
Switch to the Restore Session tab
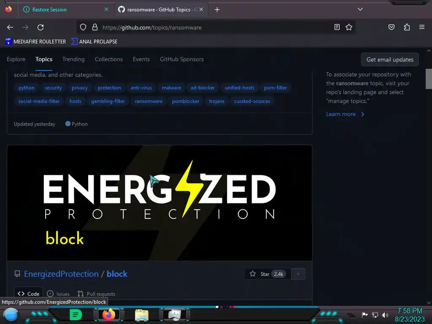[66, 10]
